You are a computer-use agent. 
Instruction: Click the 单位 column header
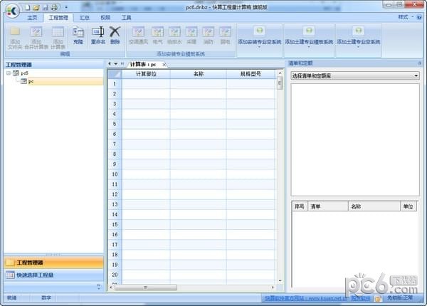point(408,206)
